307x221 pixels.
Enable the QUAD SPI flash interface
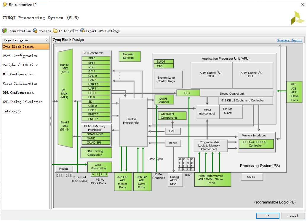point(95,142)
